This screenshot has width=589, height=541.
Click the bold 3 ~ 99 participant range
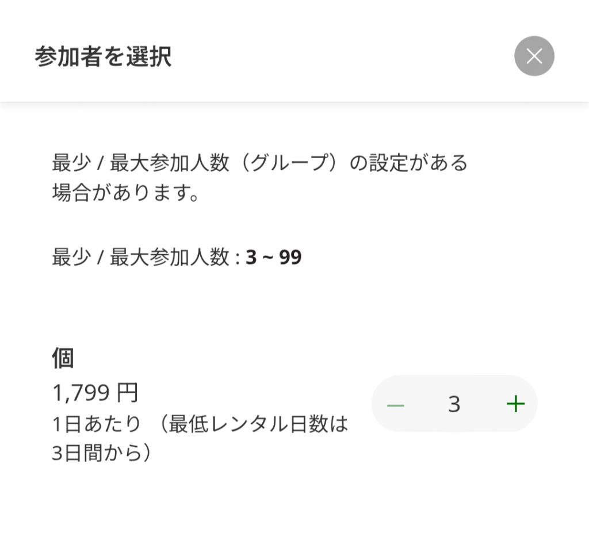273,257
